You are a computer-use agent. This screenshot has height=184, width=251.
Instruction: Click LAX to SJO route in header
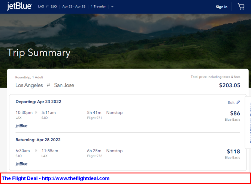point(47,7)
